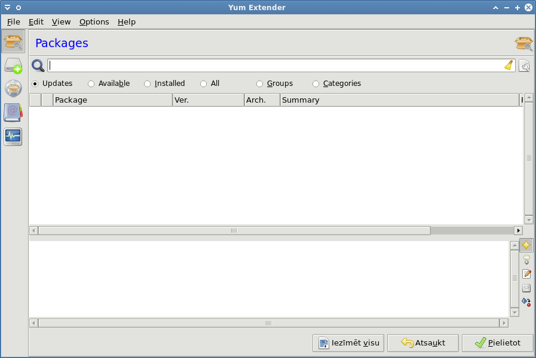Click the Atsaukt button
Screen dimensions: 536x358
(423, 342)
